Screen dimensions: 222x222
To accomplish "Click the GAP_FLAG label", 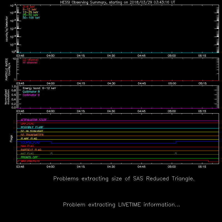I will 27,123.
